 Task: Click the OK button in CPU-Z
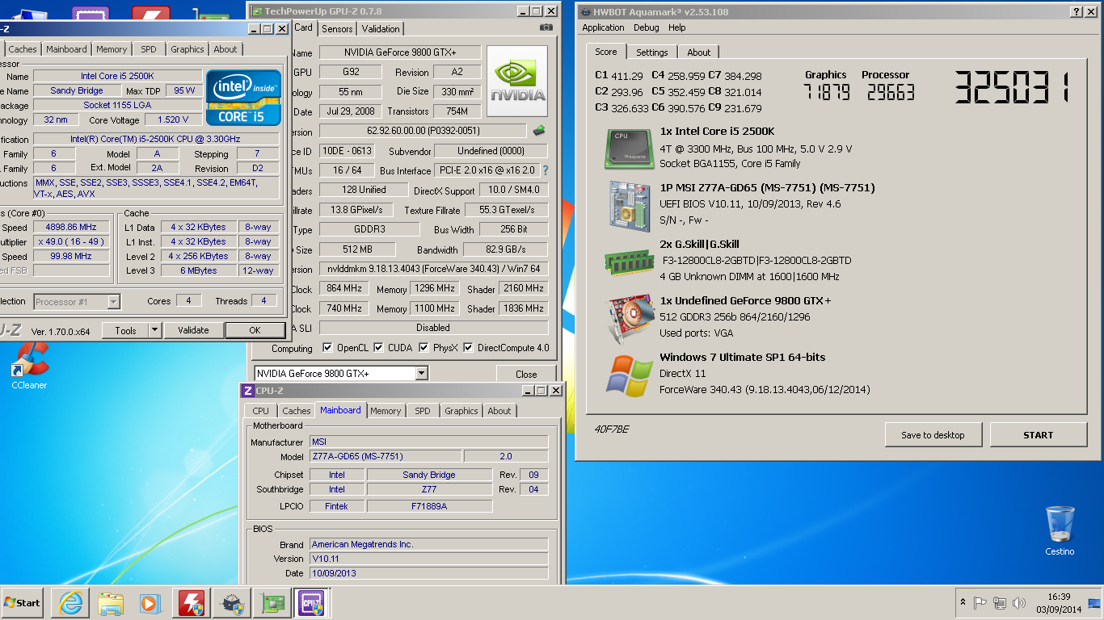click(255, 330)
